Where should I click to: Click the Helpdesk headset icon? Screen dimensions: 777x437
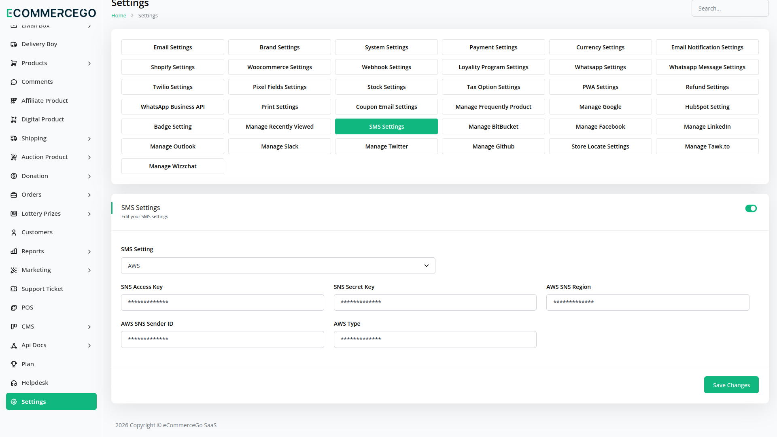point(14,383)
